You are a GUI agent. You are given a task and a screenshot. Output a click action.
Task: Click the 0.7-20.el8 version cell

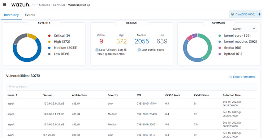pos(49,135)
